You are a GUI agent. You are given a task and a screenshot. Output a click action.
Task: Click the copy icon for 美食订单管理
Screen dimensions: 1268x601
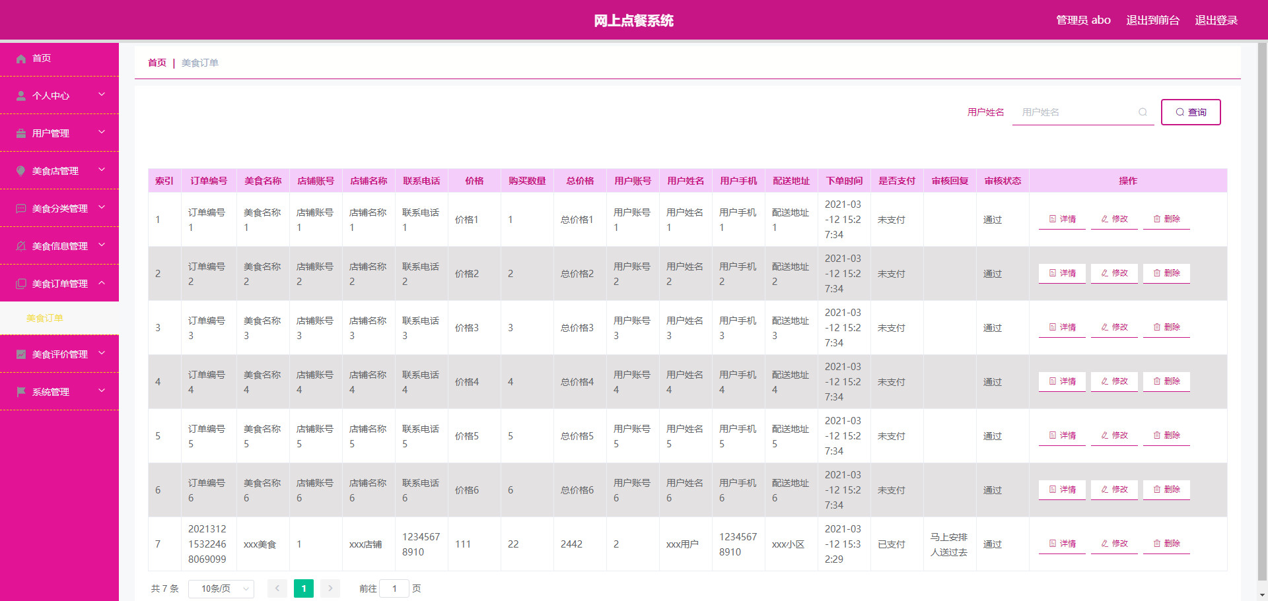(21, 284)
